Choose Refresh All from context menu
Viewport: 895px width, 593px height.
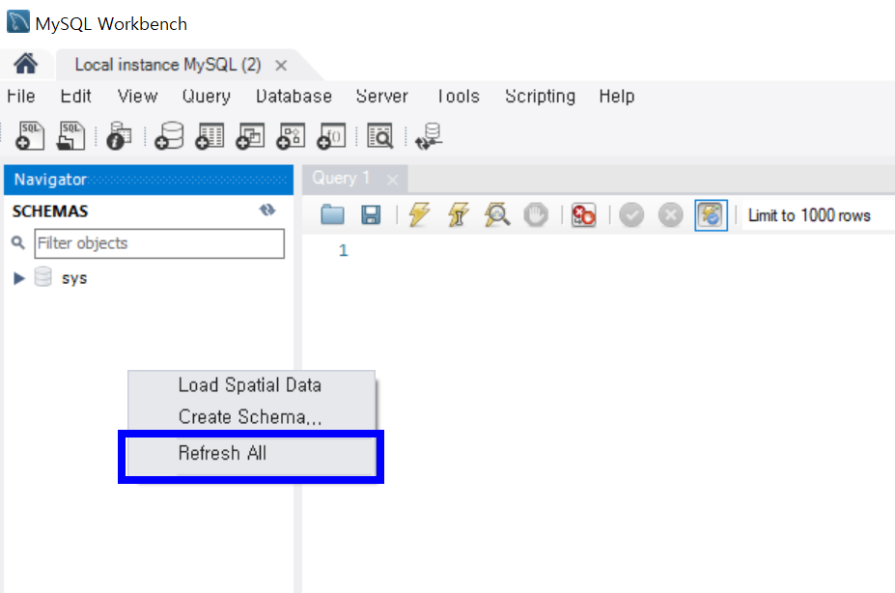[x=251, y=454]
